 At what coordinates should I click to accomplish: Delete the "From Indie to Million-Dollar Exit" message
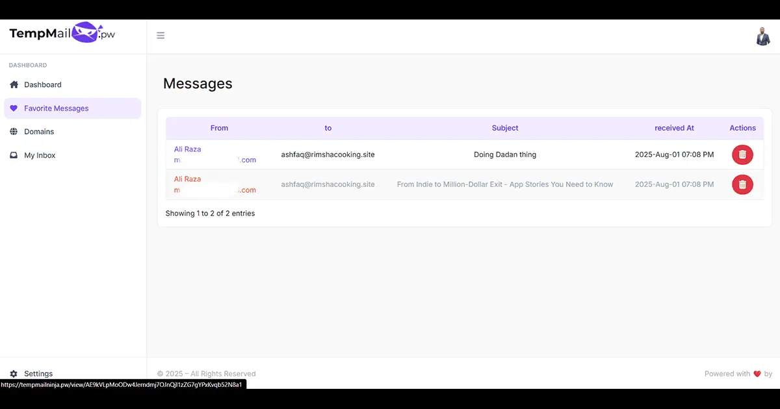pyautogui.click(x=742, y=184)
